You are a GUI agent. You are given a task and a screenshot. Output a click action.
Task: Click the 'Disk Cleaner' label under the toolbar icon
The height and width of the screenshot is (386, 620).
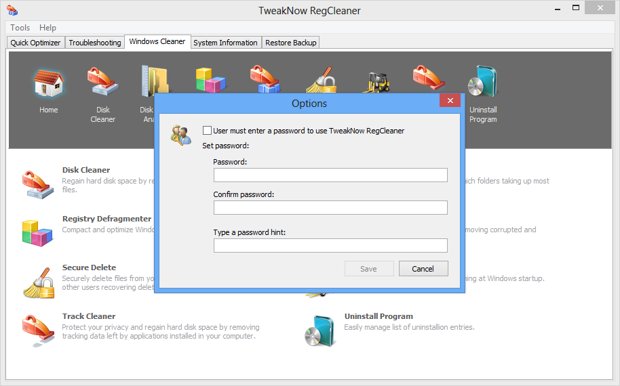click(103, 114)
